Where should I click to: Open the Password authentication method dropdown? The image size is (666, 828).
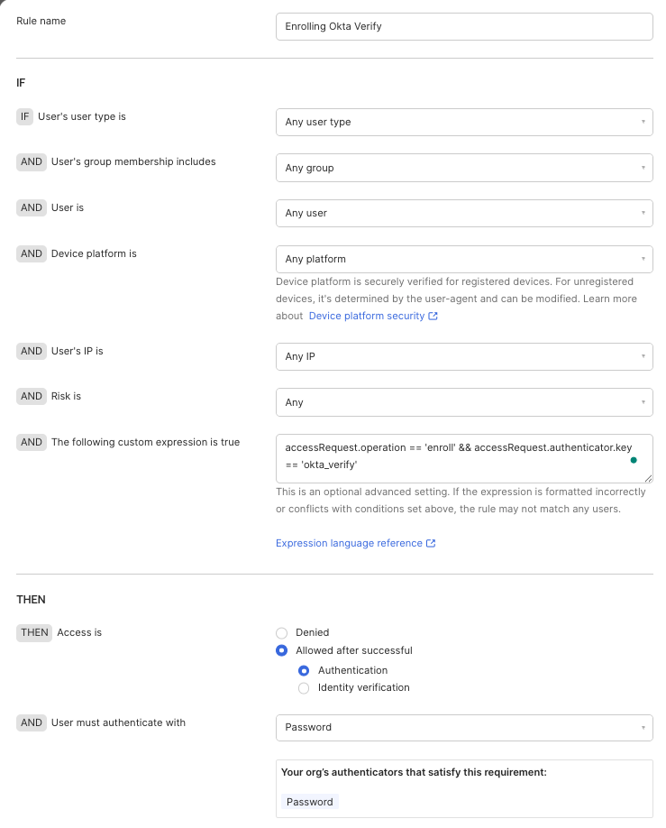pyautogui.click(x=464, y=728)
